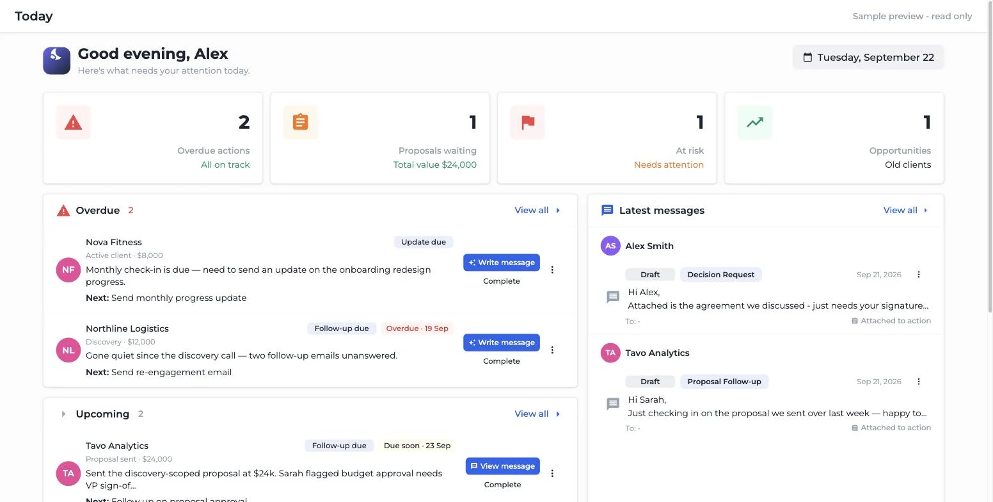Open more options on Tavo Analytics draft message

coord(919,382)
